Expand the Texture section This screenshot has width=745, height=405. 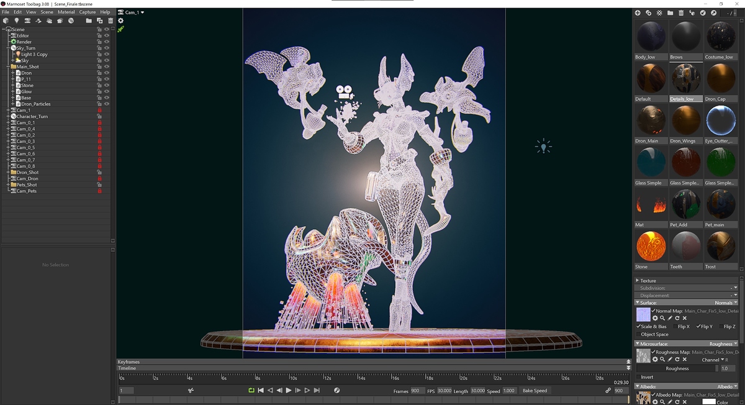coord(637,281)
